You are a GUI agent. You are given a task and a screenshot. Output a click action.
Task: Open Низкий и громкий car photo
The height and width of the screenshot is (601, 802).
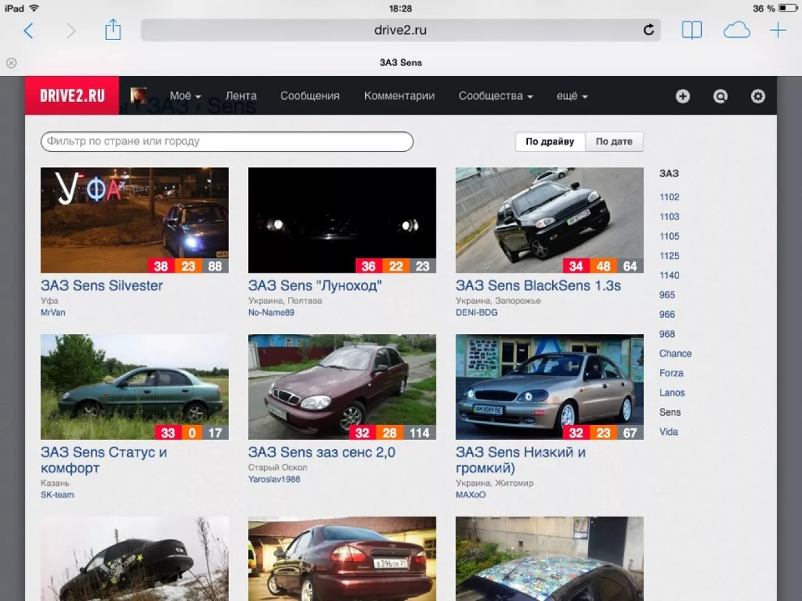[x=549, y=387]
